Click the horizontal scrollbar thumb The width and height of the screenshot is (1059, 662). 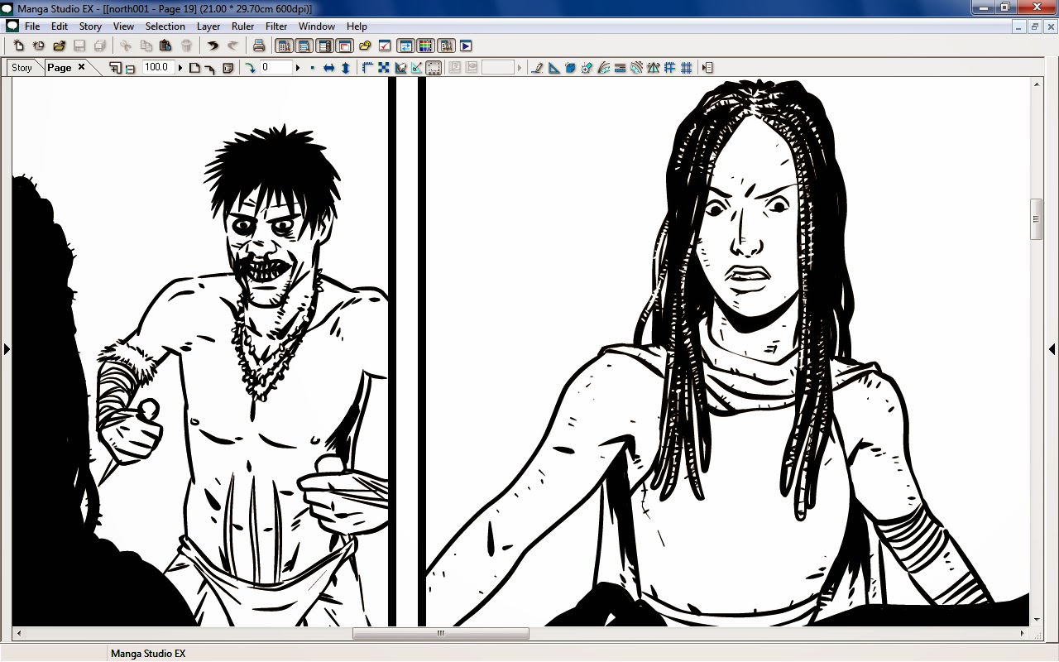(x=440, y=633)
